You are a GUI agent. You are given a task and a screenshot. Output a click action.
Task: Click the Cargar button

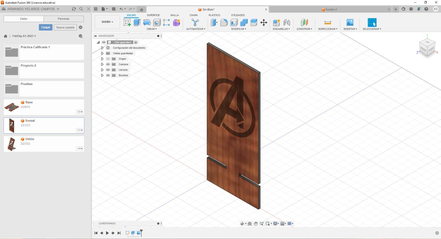coord(45,27)
